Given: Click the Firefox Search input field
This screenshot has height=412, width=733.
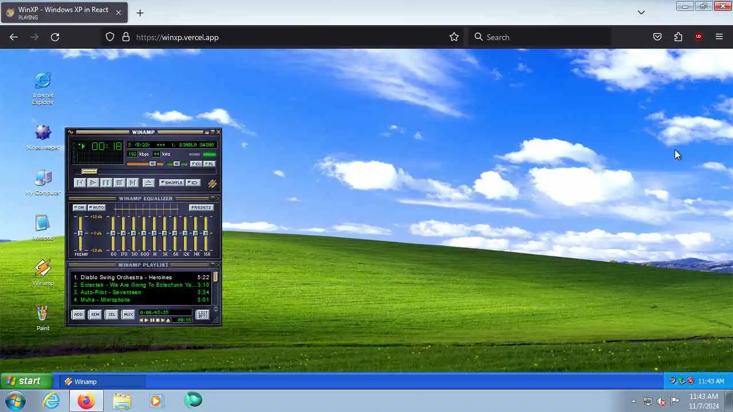Looking at the screenshot, I should click(539, 37).
